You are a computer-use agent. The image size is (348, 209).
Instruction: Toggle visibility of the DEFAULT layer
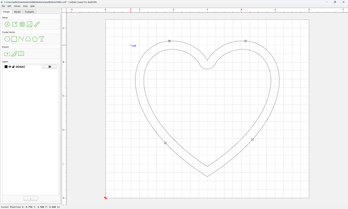[x=10, y=67]
